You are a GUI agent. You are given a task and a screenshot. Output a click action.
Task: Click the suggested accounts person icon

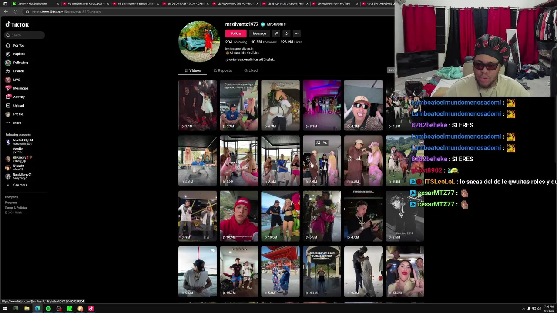point(276,33)
